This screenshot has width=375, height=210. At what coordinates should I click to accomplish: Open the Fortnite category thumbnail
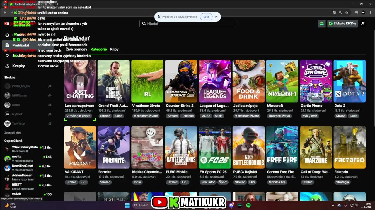pos(114,147)
